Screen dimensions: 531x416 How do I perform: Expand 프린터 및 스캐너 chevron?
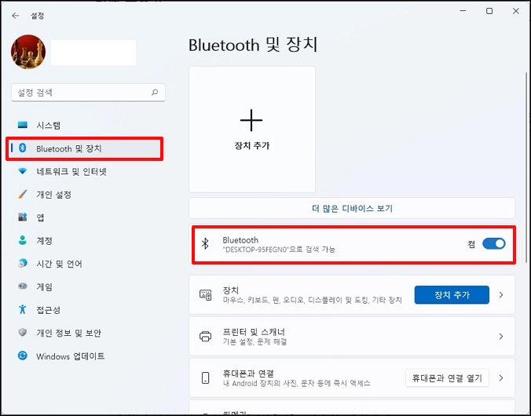(x=501, y=337)
